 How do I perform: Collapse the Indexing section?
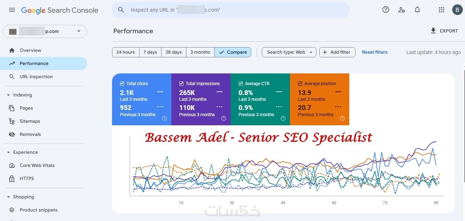click(8, 95)
